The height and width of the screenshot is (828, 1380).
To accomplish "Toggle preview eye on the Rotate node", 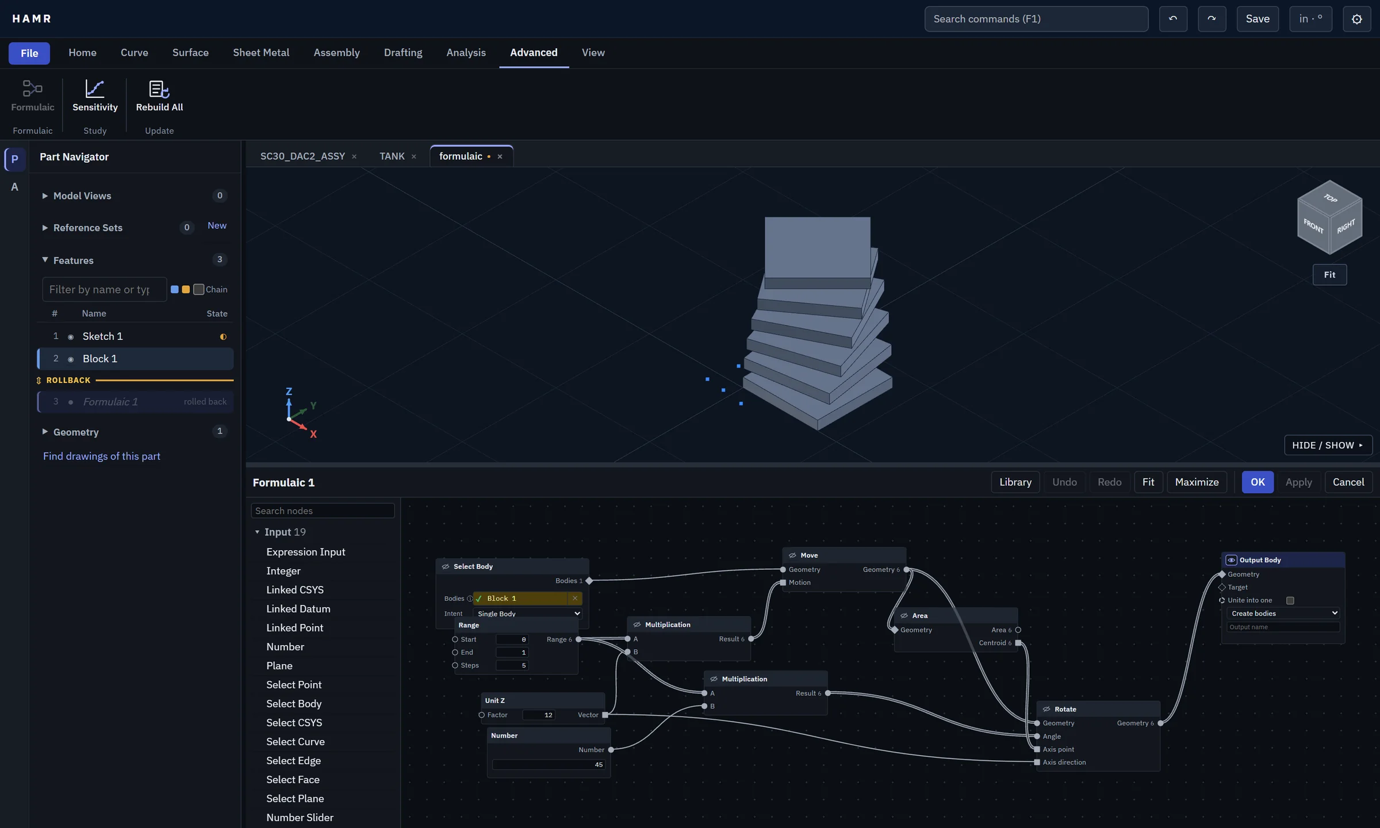I will [x=1046, y=709].
